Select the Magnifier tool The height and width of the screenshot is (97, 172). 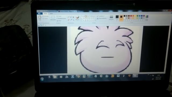(73, 20)
